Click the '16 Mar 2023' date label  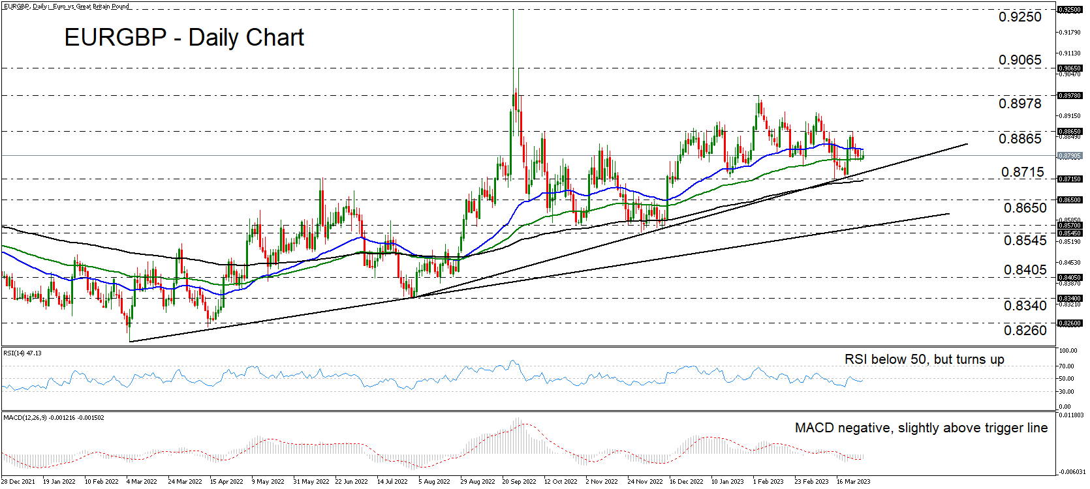click(x=853, y=482)
